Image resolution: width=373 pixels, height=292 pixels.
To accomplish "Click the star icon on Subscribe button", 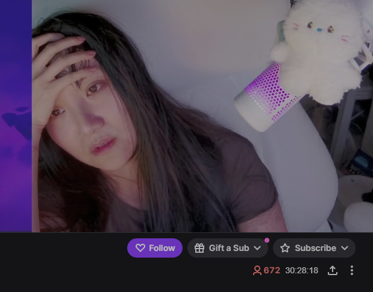I will coord(285,248).
